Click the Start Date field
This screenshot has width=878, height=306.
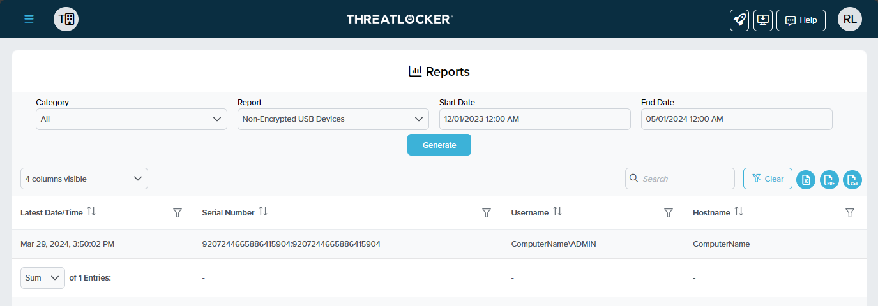(x=534, y=119)
